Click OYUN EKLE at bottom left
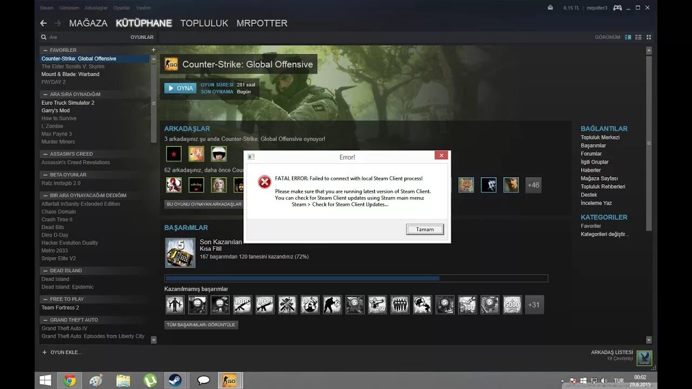This screenshot has width=692, height=389. click(x=62, y=352)
